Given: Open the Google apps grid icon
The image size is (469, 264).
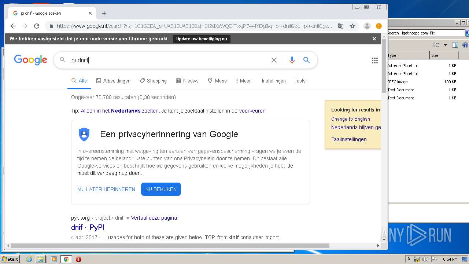Looking at the screenshot, I should click(x=374, y=60).
